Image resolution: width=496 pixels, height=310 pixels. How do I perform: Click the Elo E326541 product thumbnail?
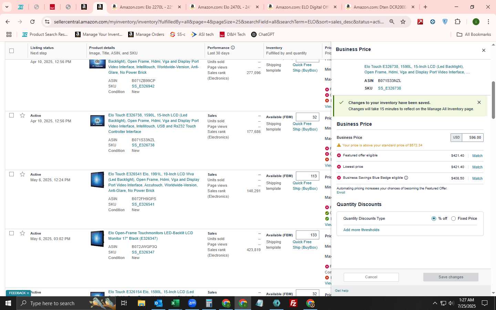[97, 179]
